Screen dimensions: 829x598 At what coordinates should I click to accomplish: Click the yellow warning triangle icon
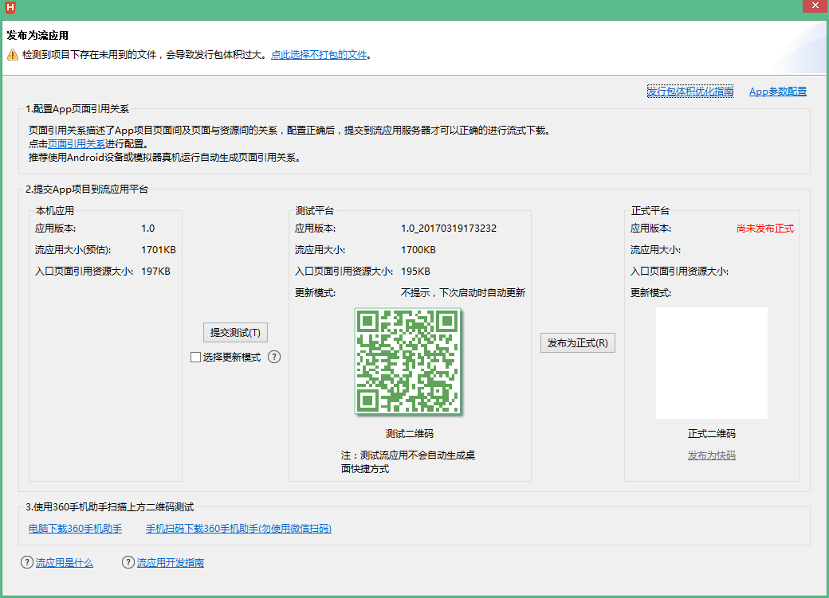[13, 54]
